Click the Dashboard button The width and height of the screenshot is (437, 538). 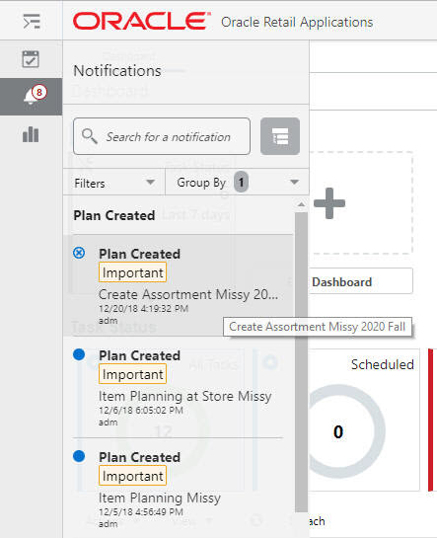(361, 281)
